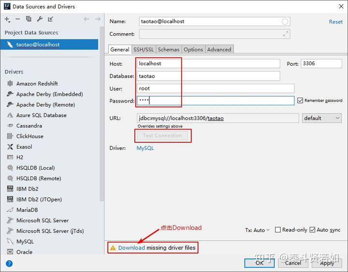The height and width of the screenshot is (272, 348).
Task: Click the Password input field
Action: tap(216, 100)
